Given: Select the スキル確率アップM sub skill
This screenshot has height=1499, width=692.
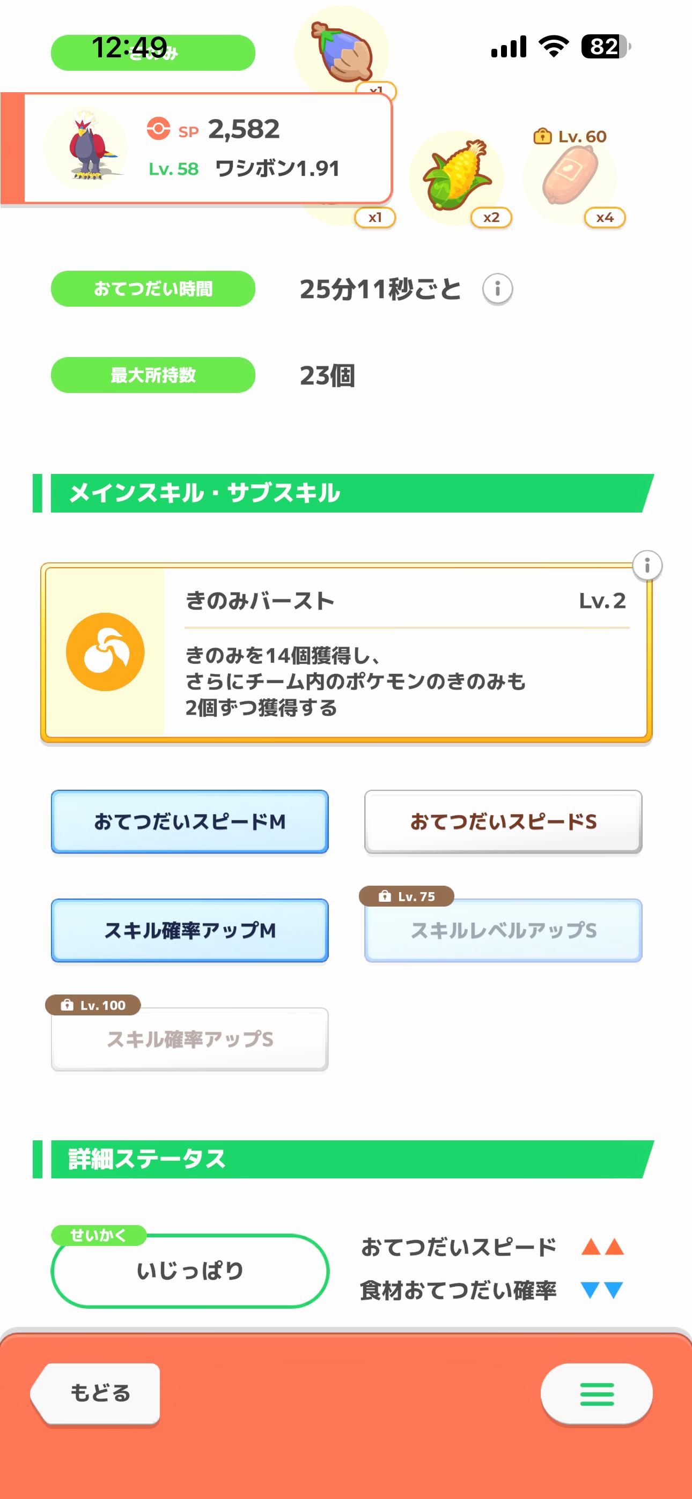Looking at the screenshot, I should click(190, 931).
